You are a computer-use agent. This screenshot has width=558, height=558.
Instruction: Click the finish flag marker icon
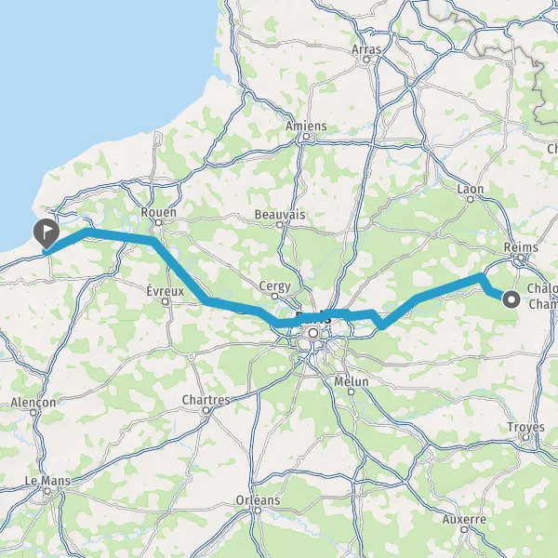pos(46,233)
